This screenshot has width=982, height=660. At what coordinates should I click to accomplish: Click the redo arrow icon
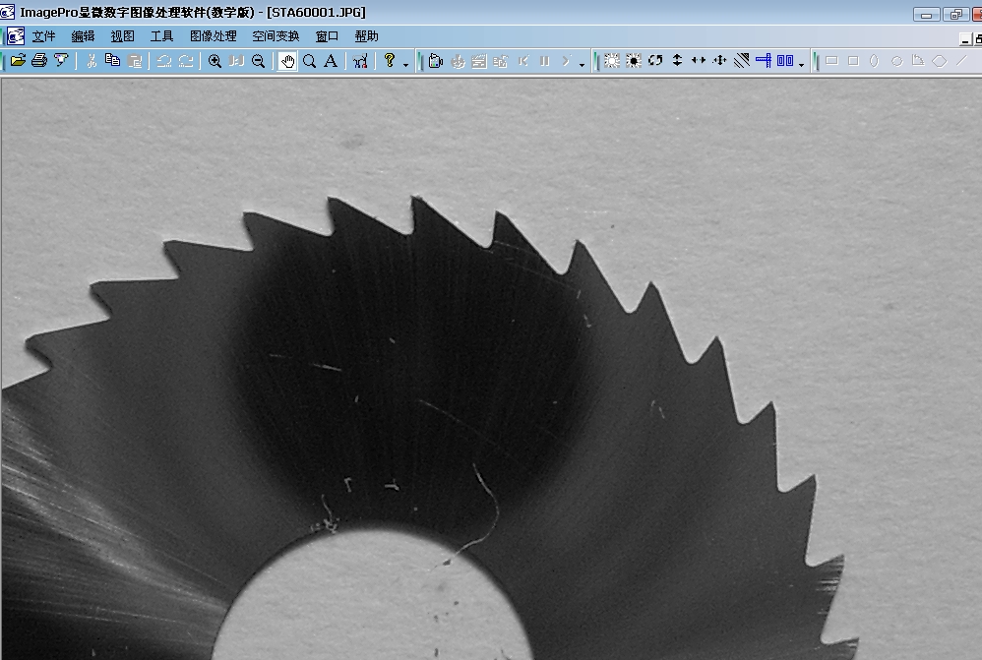[186, 61]
